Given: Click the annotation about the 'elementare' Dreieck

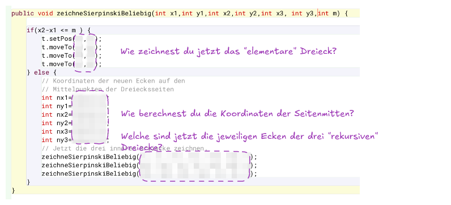Looking at the screenshot, I should pyautogui.click(x=228, y=52).
